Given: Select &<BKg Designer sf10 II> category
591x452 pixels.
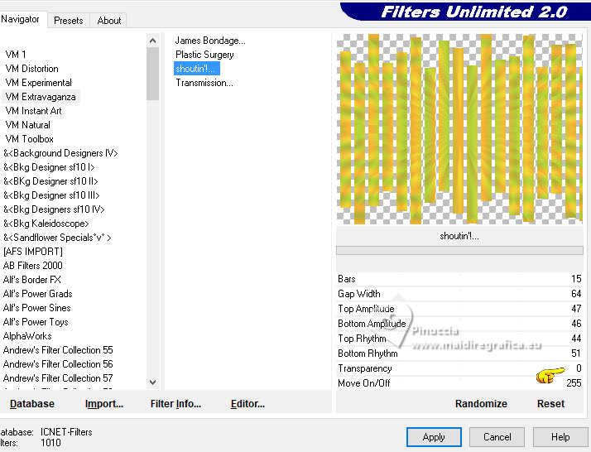Looking at the screenshot, I should 50,181.
